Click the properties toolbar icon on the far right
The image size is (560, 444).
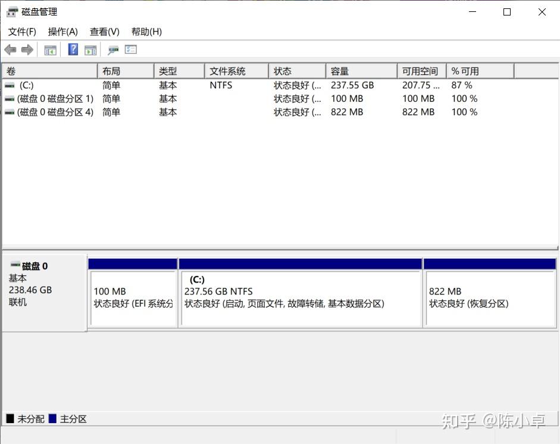coord(131,49)
